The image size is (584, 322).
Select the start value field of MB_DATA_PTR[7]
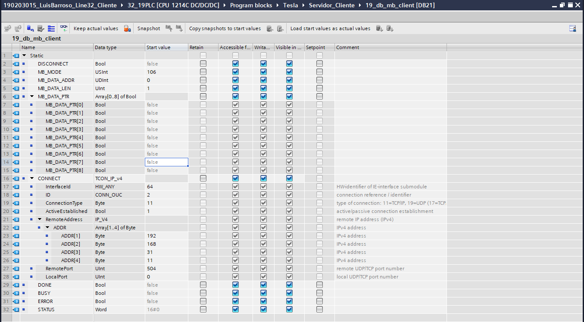pos(166,162)
